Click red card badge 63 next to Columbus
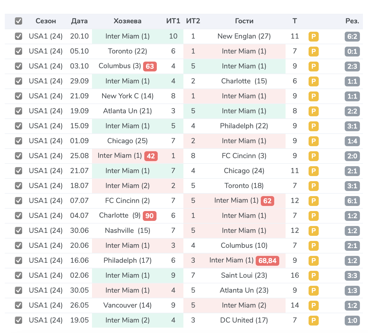The width and height of the screenshot is (368, 333). click(150, 66)
